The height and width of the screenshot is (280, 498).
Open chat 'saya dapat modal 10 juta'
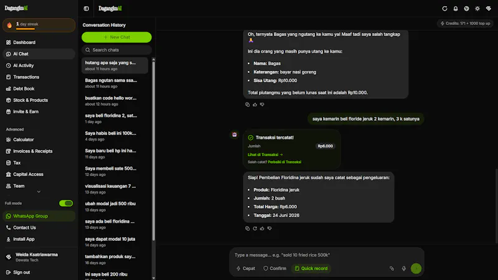115,242
